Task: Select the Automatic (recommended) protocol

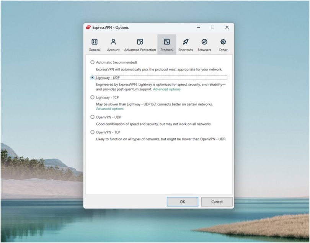Action: (92, 62)
